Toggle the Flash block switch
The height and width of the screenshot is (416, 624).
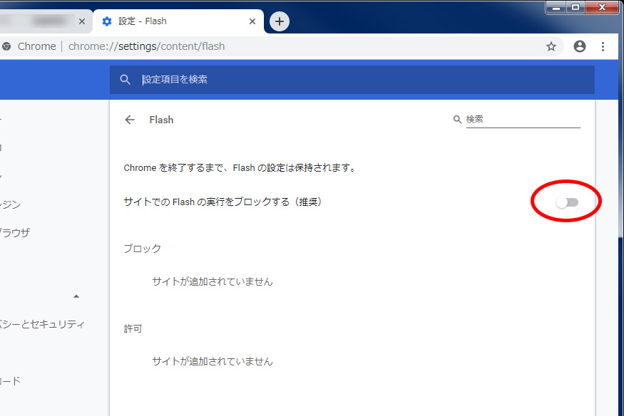[567, 202]
